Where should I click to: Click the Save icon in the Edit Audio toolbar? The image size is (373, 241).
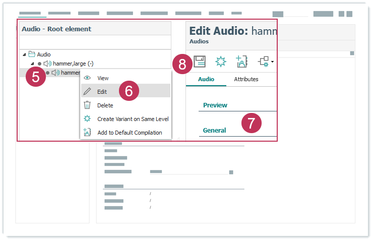[200, 62]
